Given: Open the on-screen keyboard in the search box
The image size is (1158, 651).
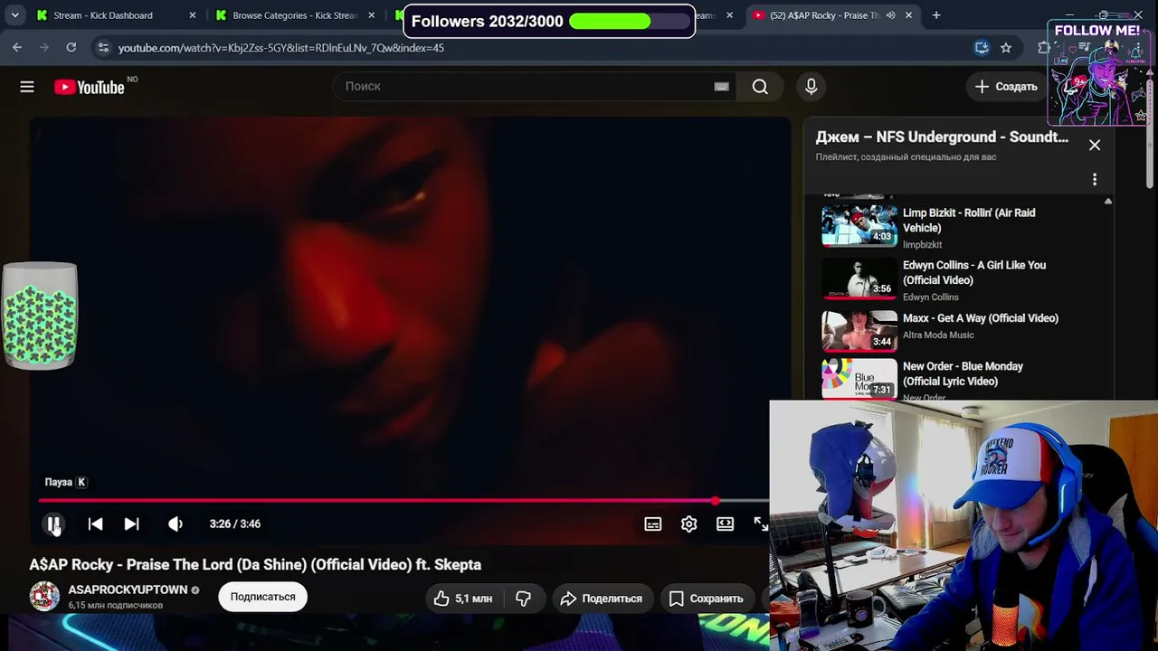Looking at the screenshot, I should 721,86.
